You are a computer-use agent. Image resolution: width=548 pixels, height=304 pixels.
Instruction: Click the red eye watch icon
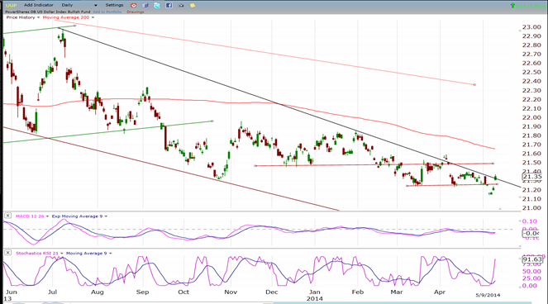(x=134, y=5)
